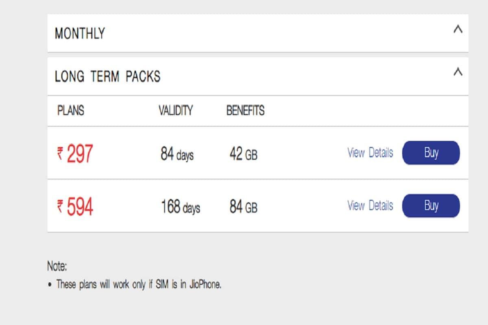
Task: Buy the ₹297 long term pack
Action: pos(431,153)
